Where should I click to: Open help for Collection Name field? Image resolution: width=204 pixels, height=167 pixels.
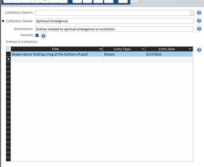(x=199, y=21)
